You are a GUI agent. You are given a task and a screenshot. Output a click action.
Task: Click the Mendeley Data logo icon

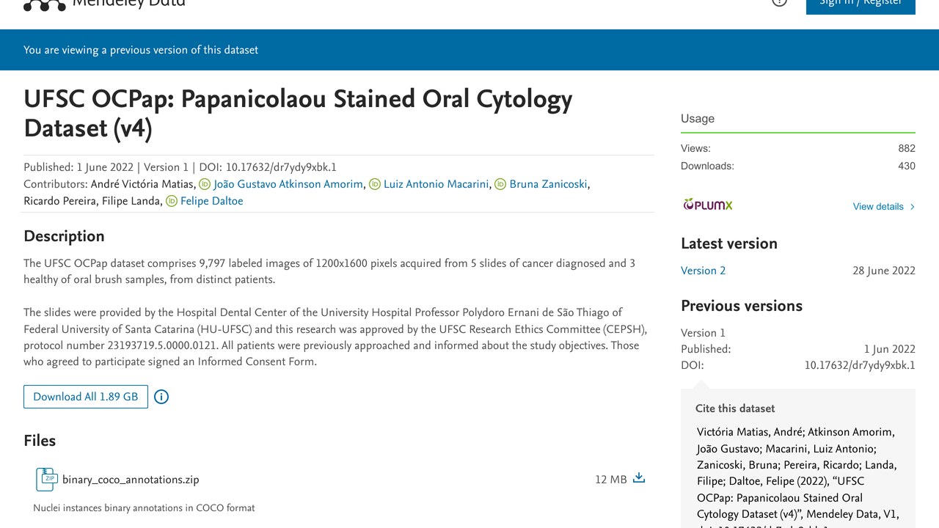tap(44, 5)
